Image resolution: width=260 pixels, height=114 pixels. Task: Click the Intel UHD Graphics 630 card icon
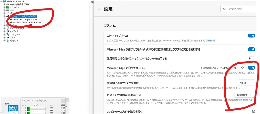11,19
